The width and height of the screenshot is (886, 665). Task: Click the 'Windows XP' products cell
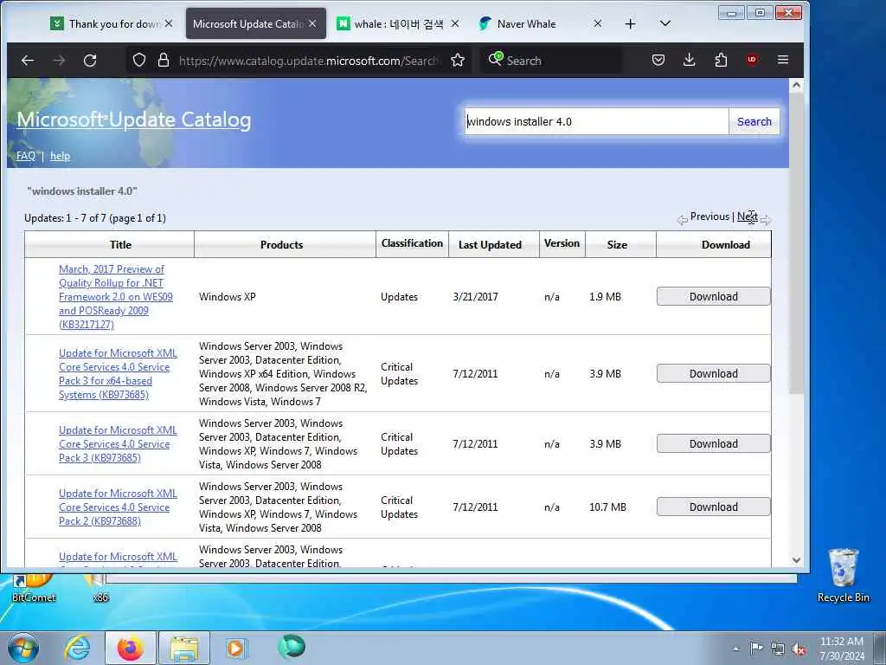tap(228, 297)
